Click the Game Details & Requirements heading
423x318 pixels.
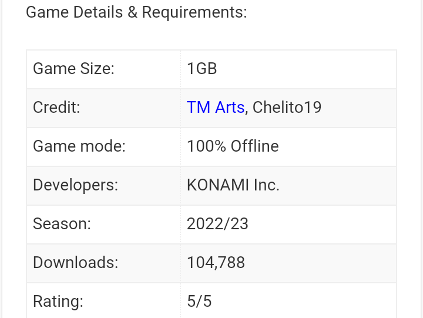click(x=136, y=12)
